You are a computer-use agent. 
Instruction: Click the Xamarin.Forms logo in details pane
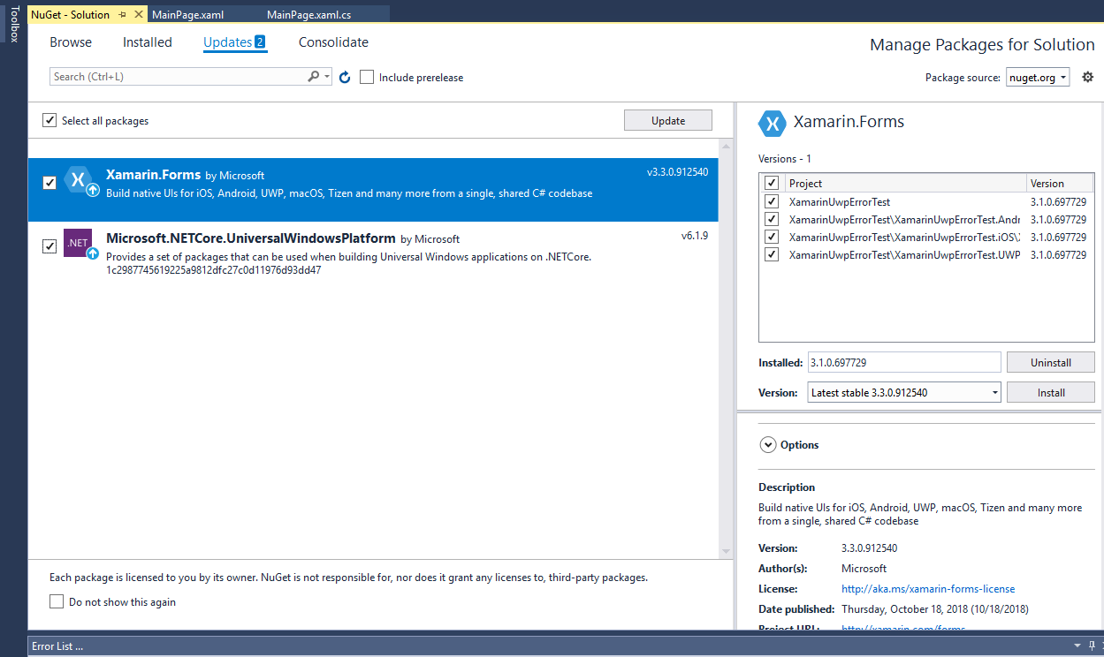click(773, 124)
